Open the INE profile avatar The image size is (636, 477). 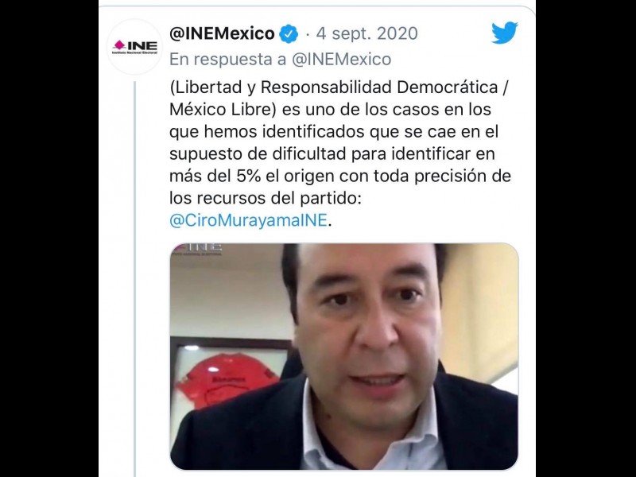coord(134,47)
